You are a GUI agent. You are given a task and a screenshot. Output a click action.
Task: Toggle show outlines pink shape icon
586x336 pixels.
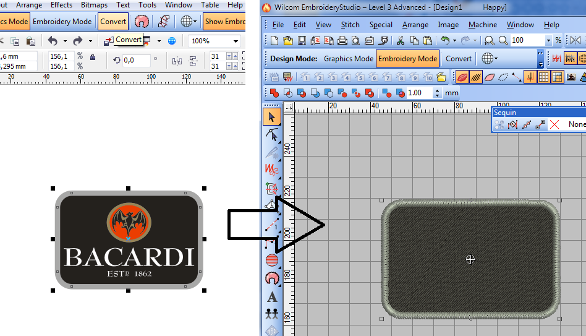click(490, 77)
